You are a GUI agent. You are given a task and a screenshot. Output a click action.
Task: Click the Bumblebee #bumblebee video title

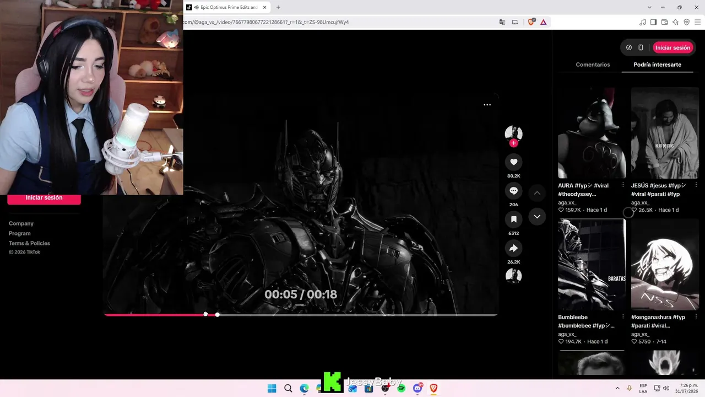(586, 321)
